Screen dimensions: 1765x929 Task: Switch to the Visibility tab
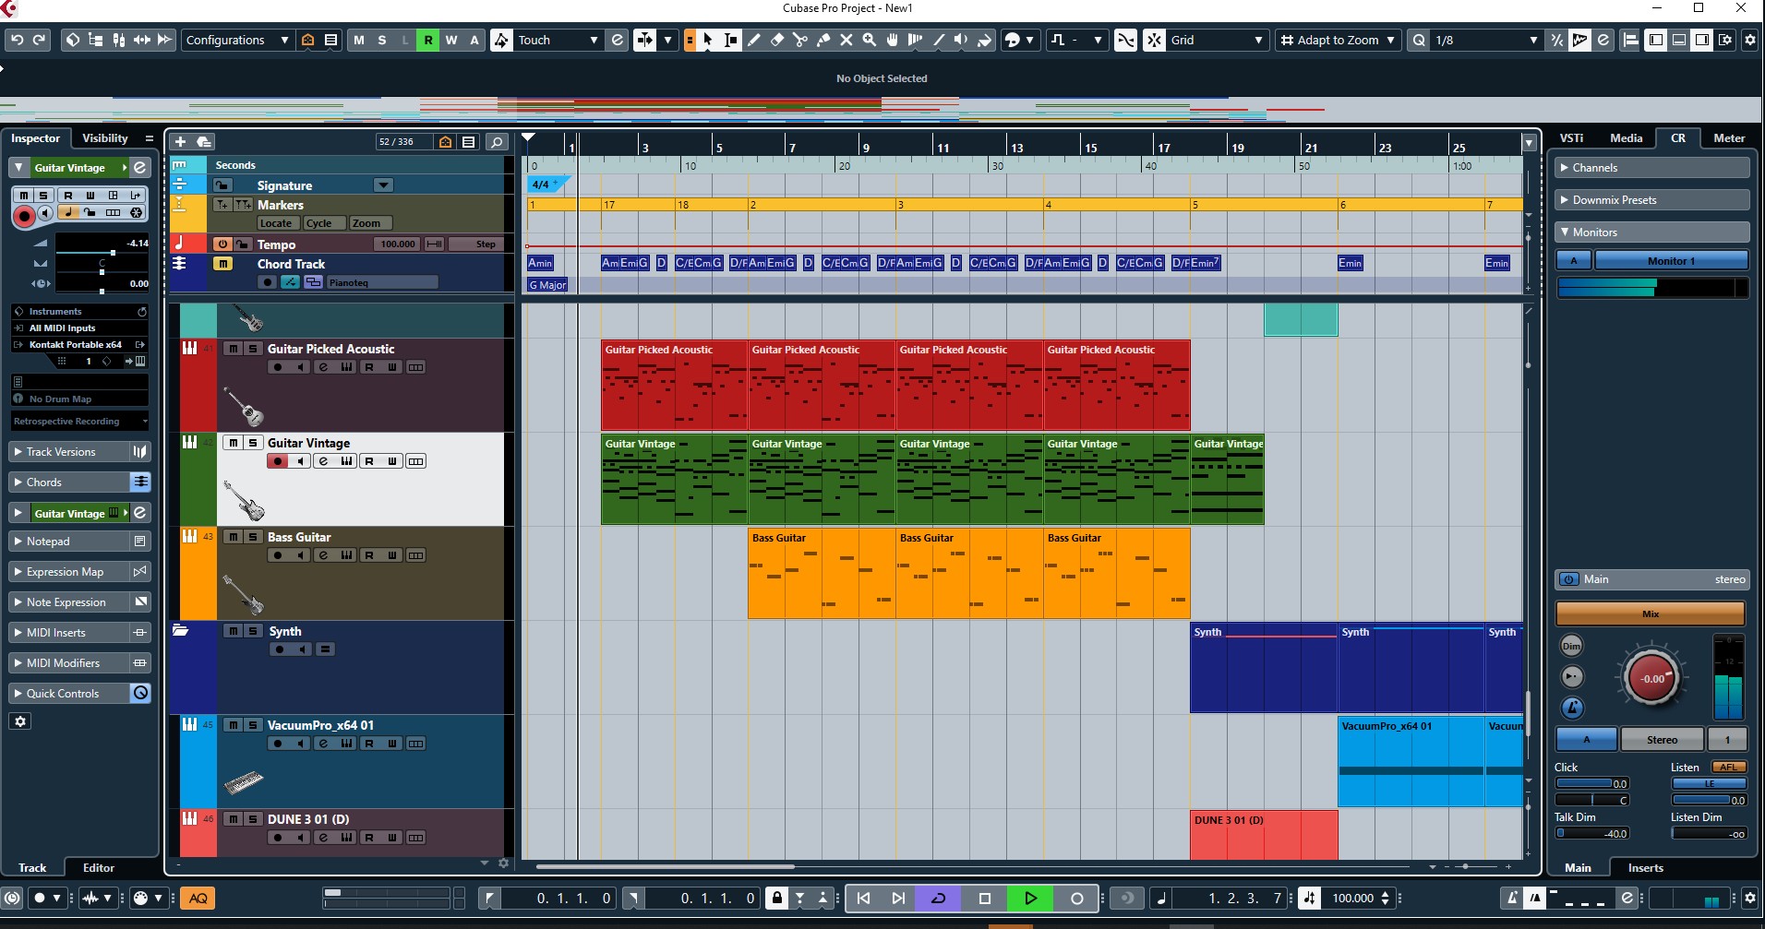coord(105,138)
